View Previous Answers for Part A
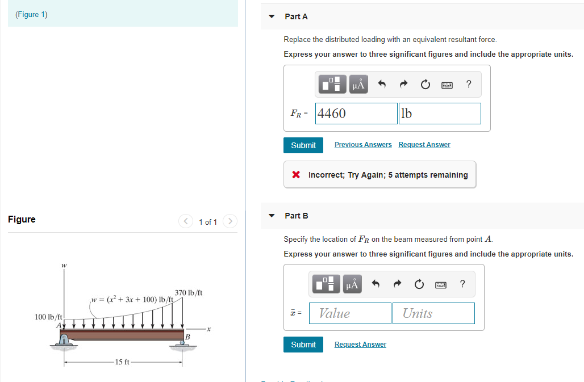Image resolution: width=584 pixels, height=382 pixels. click(362, 145)
